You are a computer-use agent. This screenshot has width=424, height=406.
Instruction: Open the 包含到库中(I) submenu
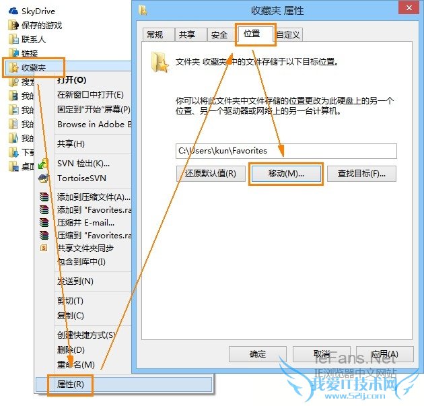point(81,261)
